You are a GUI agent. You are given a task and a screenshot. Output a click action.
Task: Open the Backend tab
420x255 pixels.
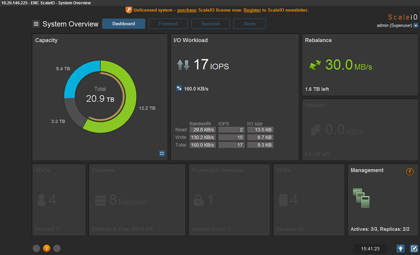pos(210,24)
